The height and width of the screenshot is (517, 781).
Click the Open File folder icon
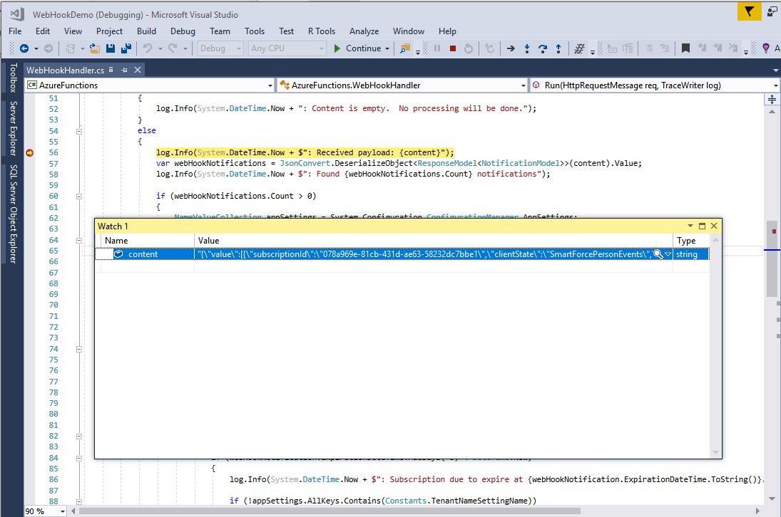pos(95,48)
